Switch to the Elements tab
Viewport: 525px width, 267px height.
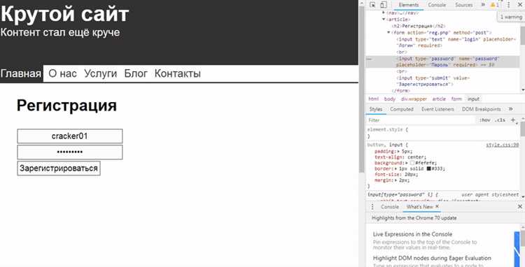409,5
